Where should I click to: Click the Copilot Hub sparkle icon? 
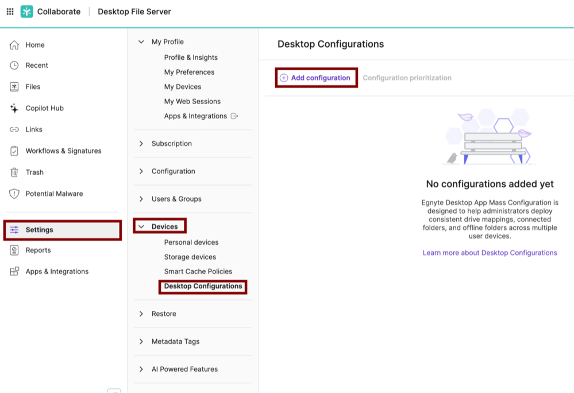[x=14, y=109]
